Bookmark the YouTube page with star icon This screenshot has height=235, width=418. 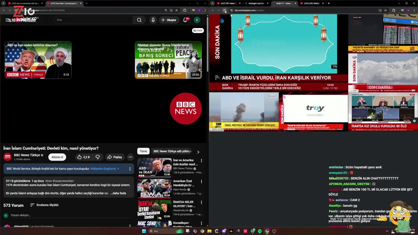177,10
